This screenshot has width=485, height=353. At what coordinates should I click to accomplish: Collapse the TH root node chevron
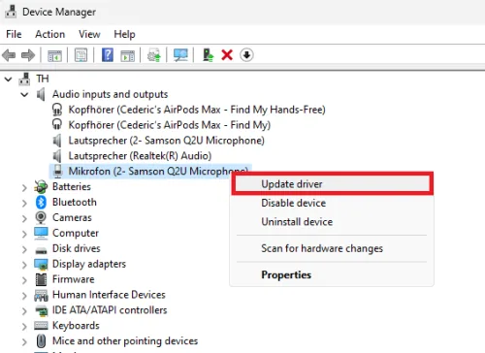(x=9, y=79)
